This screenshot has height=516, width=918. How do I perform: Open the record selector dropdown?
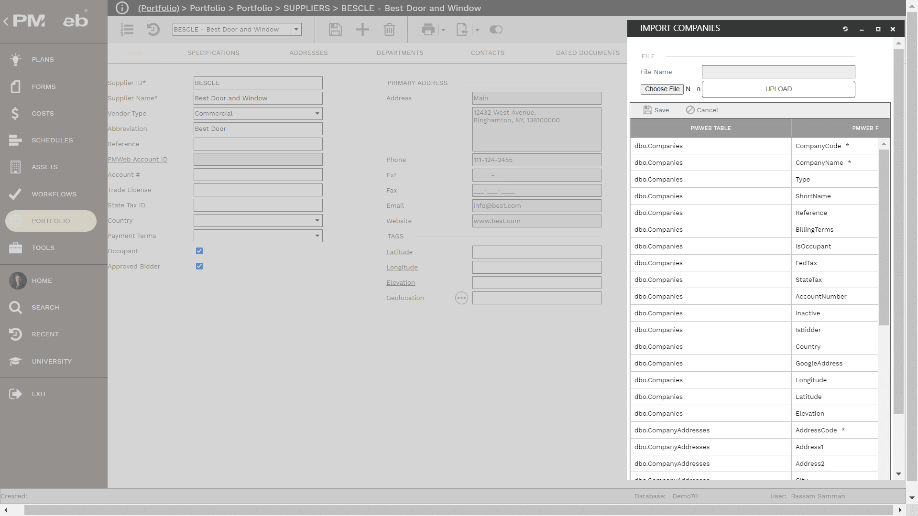(296, 29)
